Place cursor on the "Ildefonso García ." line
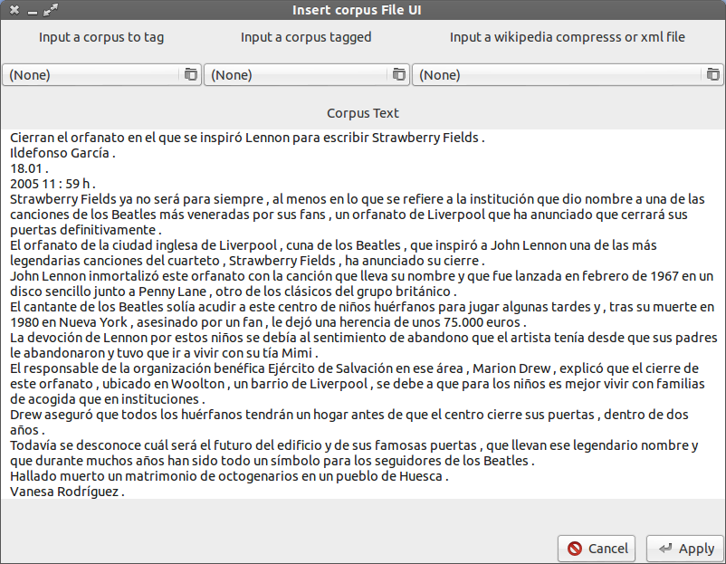This screenshot has width=726, height=564. [x=63, y=153]
